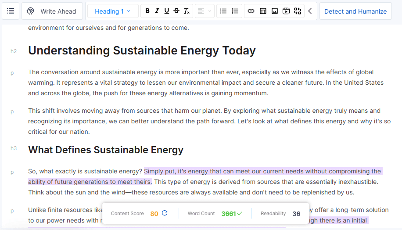The image size is (402, 230).
Task: Click the last toolbar icon before the chevron
Action: point(298,11)
